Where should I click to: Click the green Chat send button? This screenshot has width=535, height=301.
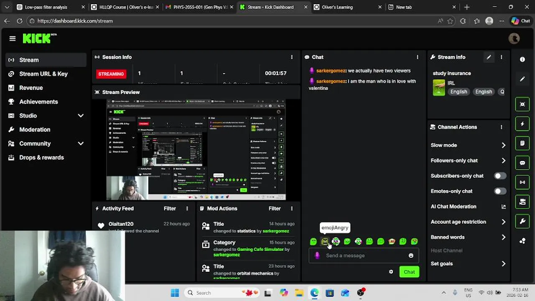409,272
